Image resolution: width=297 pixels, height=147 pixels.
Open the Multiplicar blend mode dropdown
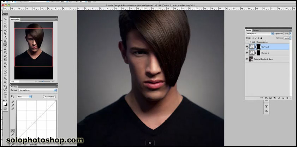[x=260, y=34]
